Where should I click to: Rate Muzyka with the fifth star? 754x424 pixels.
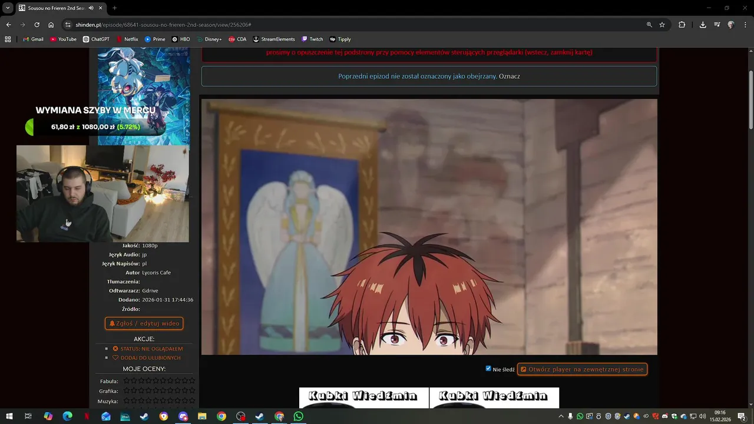(156, 401)
